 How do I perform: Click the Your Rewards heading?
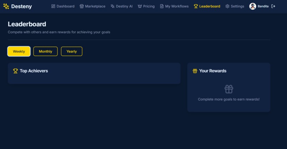[213, 71]
